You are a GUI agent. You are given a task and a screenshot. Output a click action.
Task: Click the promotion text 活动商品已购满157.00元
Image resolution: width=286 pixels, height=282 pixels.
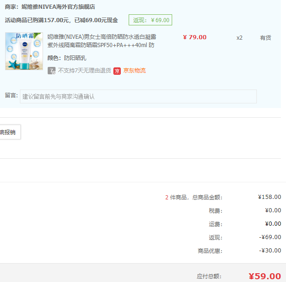click(x=37, y=20)
